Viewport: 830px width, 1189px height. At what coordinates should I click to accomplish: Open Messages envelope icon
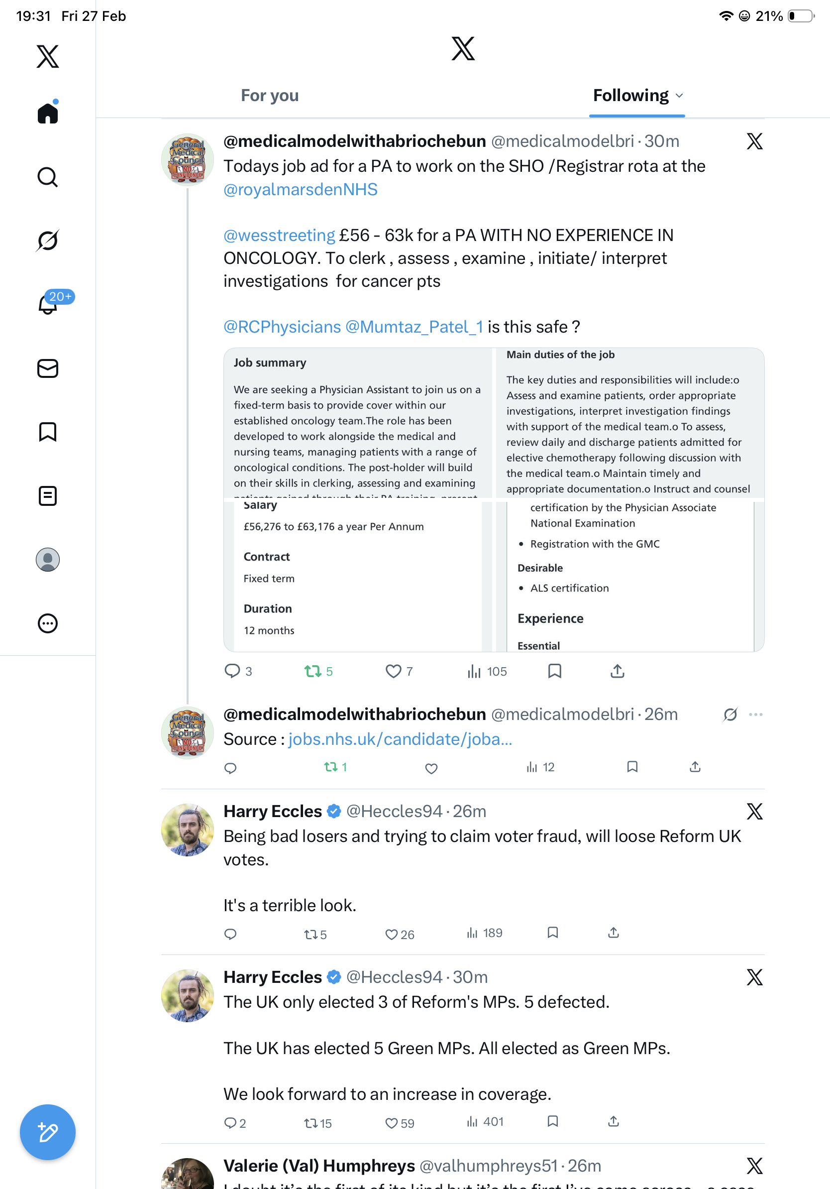[x=48, y=368]
